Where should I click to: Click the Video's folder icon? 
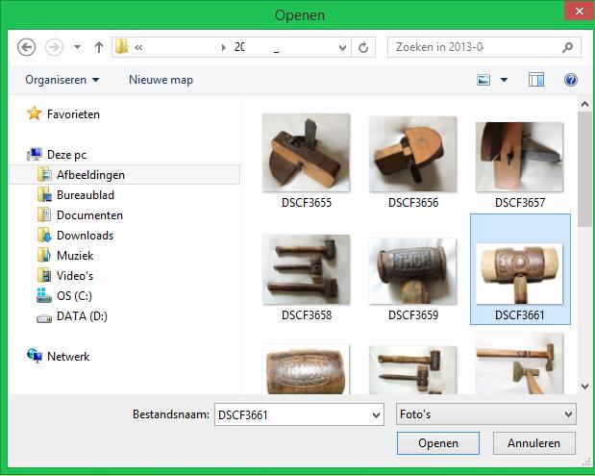pyautogui.click(x=44, y=276)
